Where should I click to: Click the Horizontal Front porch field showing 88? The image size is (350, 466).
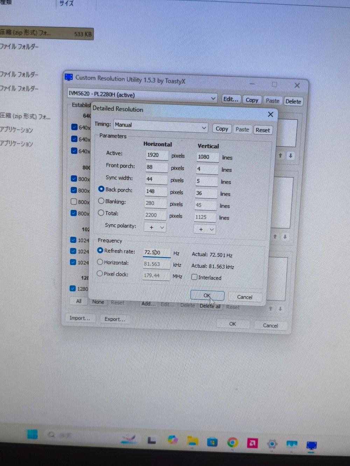[x=156, y=167]
